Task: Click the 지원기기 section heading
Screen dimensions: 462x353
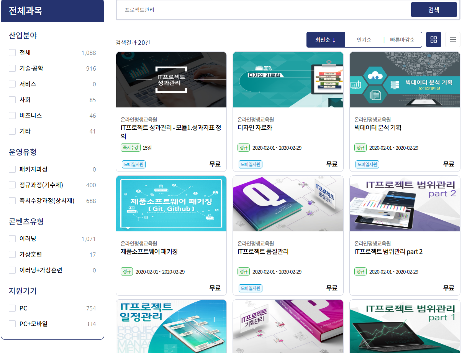Action: (x=23, y=291)
